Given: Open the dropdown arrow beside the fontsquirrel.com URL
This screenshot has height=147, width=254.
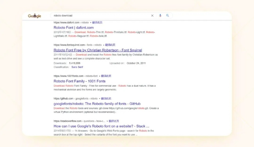Looking at the screenshot, I should click(x=104, y=45).
